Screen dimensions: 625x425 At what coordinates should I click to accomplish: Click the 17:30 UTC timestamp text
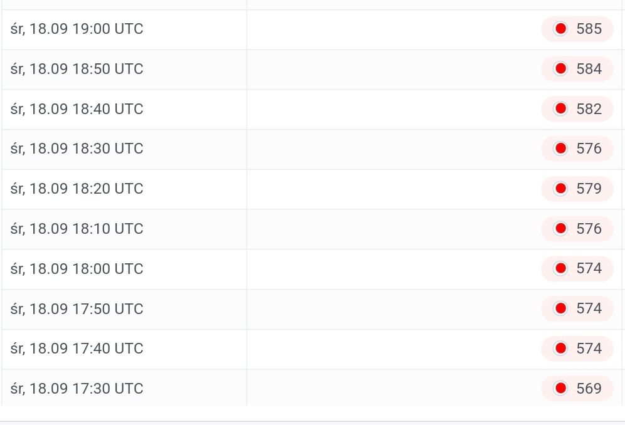tap(77, 389)
